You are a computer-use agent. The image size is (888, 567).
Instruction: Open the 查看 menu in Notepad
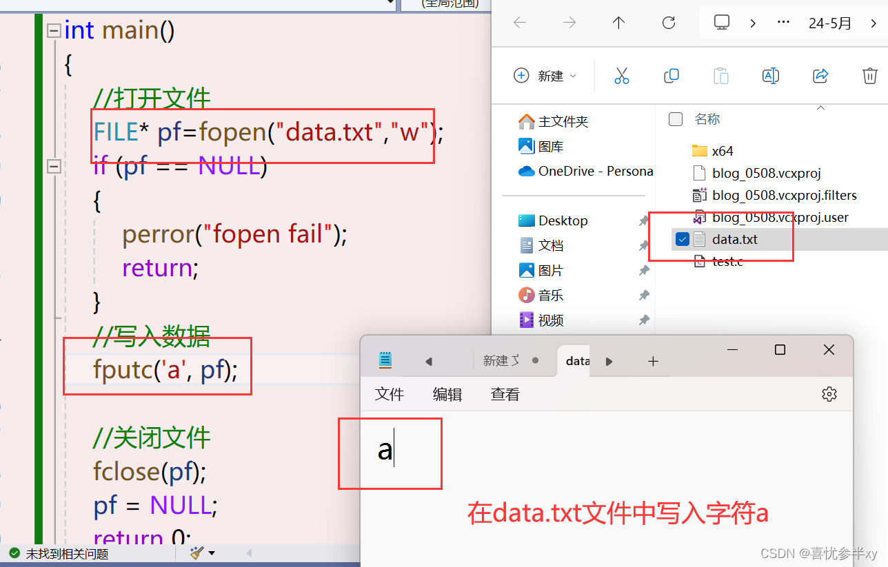505,394
